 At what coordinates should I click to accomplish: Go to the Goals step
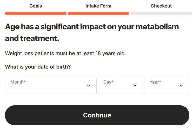pos(36,6)
